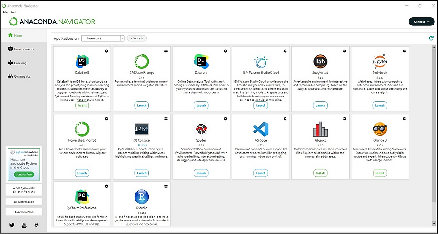Click Qt Console update version 5.2.2
Viewport: 438px width, 234px height.
coord(142,146)
